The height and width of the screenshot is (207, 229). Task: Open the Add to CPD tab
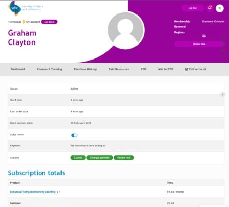coord(165,69)
